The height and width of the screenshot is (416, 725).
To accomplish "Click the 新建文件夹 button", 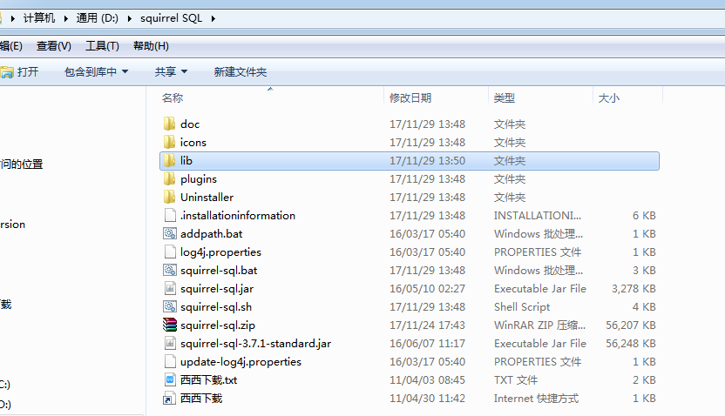I will pos(241,72).
